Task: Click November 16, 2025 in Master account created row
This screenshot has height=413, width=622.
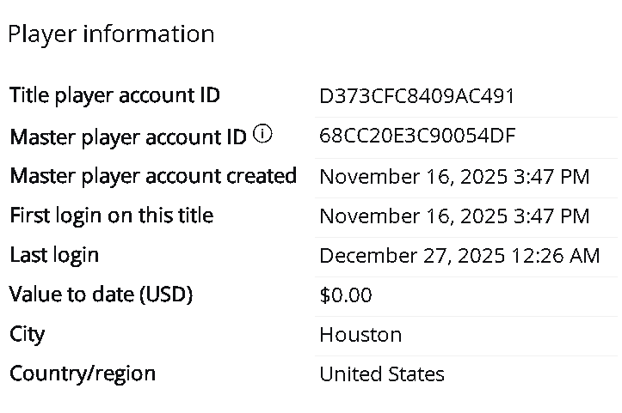Action: pos(413,177)
